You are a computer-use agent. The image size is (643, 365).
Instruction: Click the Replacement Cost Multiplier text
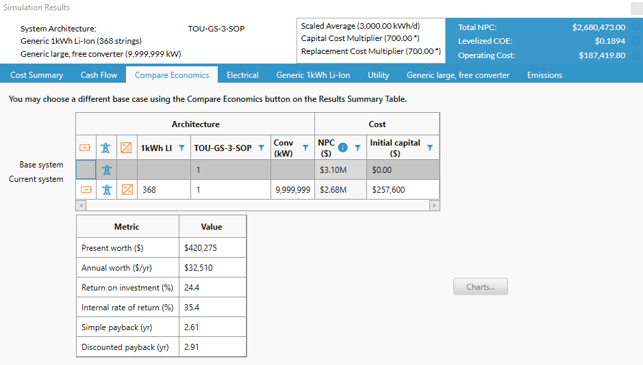[x=370, y=51]
